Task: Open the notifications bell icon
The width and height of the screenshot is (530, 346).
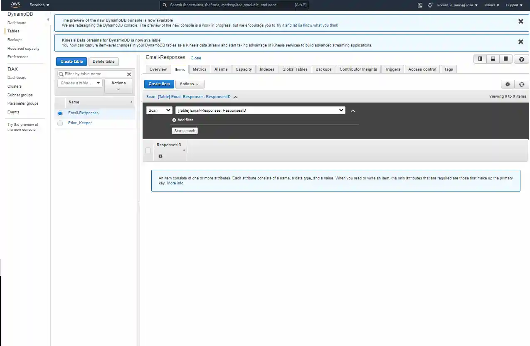Action: [430, 5]
